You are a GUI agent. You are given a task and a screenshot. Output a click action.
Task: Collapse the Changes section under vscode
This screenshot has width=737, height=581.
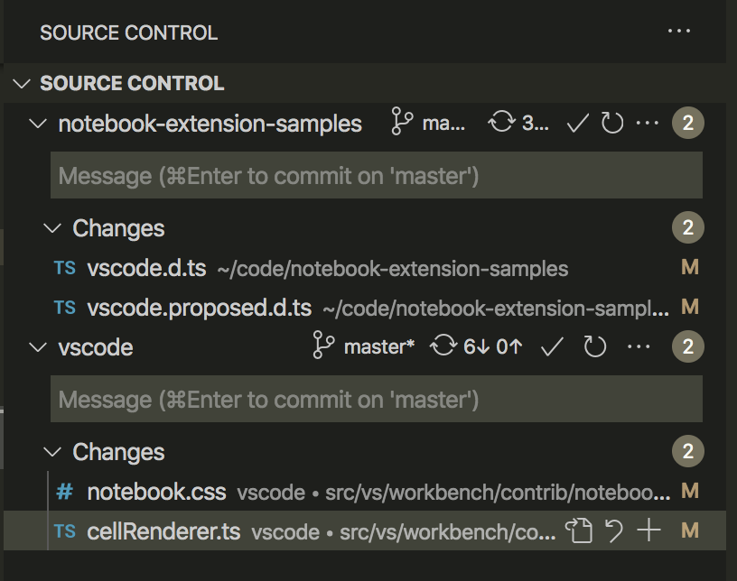click(x=51, y=452)
